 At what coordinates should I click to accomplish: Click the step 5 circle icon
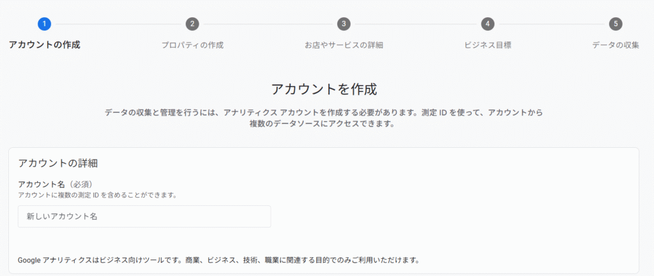tap(616, 24)
